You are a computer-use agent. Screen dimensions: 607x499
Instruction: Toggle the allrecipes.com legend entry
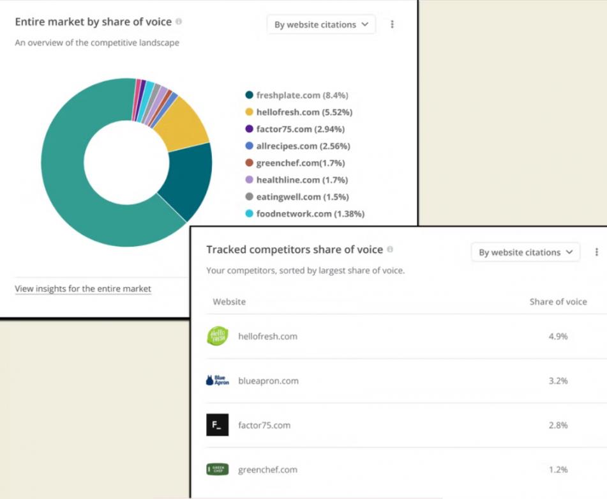[297, 146]
